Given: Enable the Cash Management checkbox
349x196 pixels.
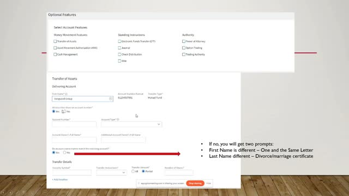Looking at the screenshot, I should (55, 54).
